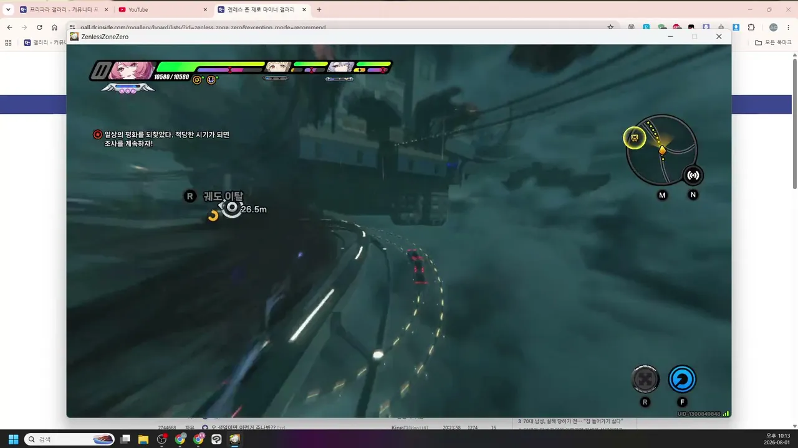Click the second squad member HP bar
The width and height of the screenshot is (798, 448).
(x=310, y=63)
